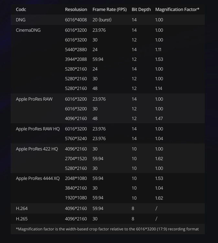Click the 2704*1520 resolution value

(x=76, y=159)
